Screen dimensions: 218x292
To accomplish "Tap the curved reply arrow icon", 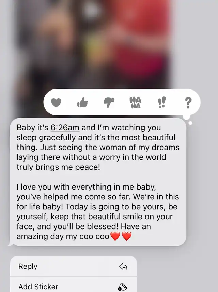I will (x=123, y=266).
